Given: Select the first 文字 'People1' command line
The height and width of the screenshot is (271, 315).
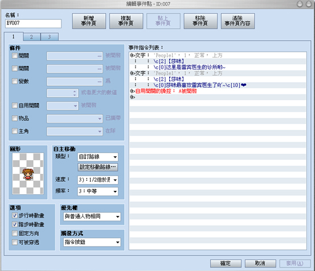Looking at the screenshot, I should pos(218,56).
